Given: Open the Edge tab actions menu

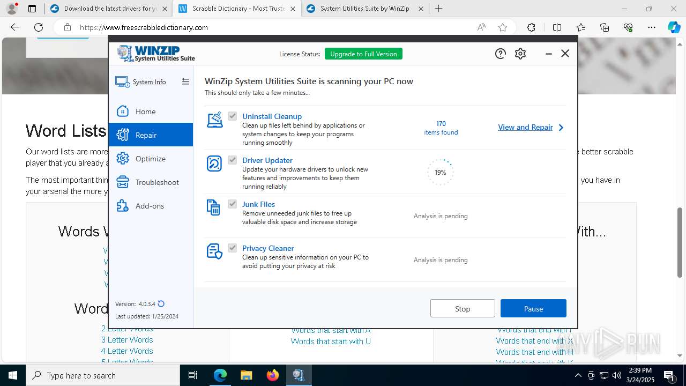Looking at the screenshot, I should point(32,9).
